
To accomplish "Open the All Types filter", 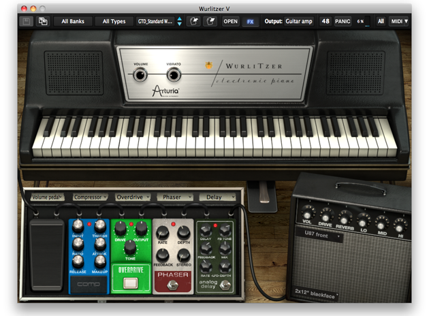I will tap(114, 21).
